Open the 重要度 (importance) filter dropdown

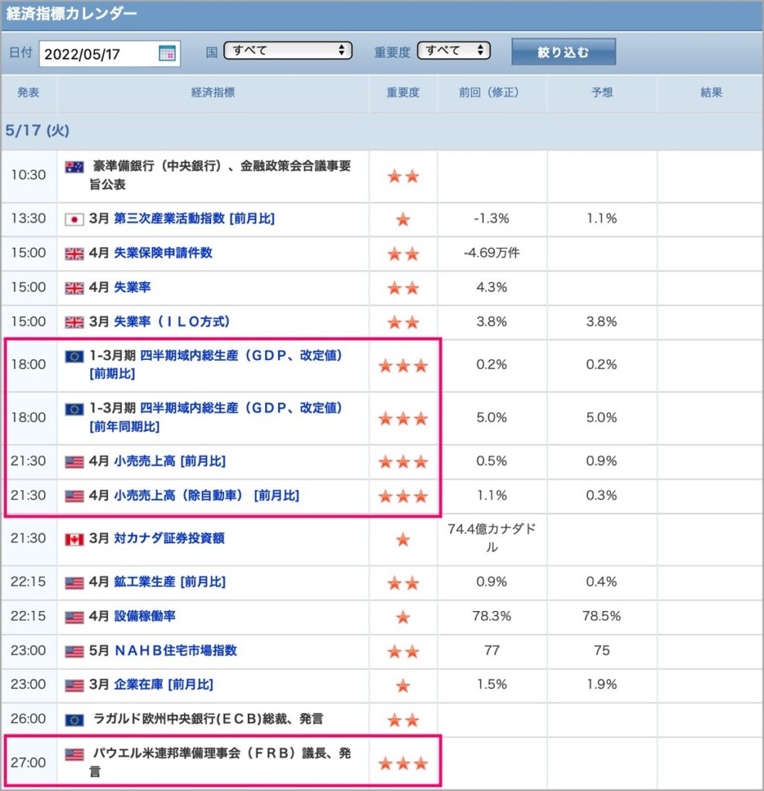pos(453,50)
